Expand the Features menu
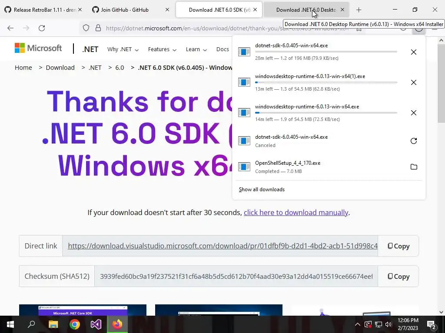445x333 pixels. point(162,49)
